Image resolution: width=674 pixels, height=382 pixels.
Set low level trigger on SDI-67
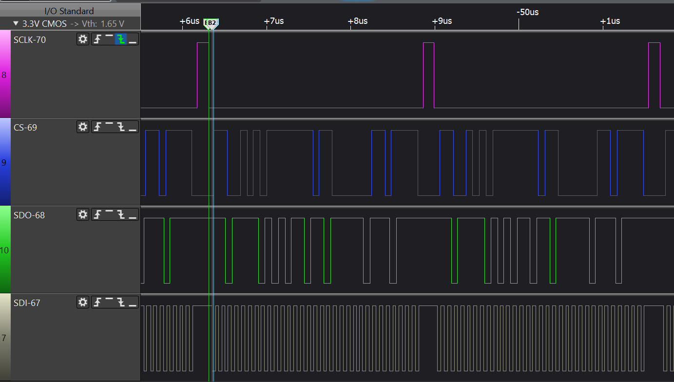pos(132,303)
